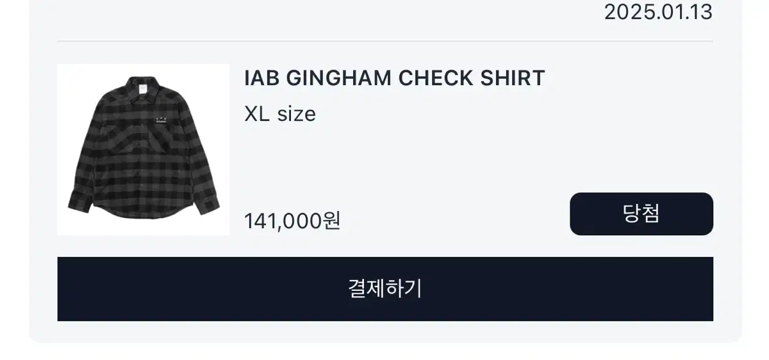Open the gingham check shirt thumbnail
769x360 pixels.
144,150
